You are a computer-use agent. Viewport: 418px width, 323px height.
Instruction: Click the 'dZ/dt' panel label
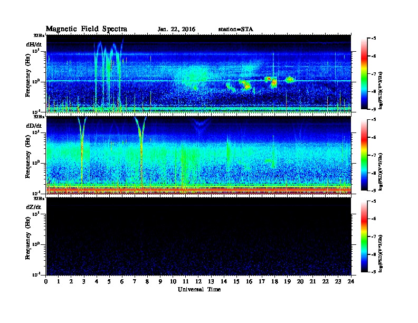coord(34,207)
